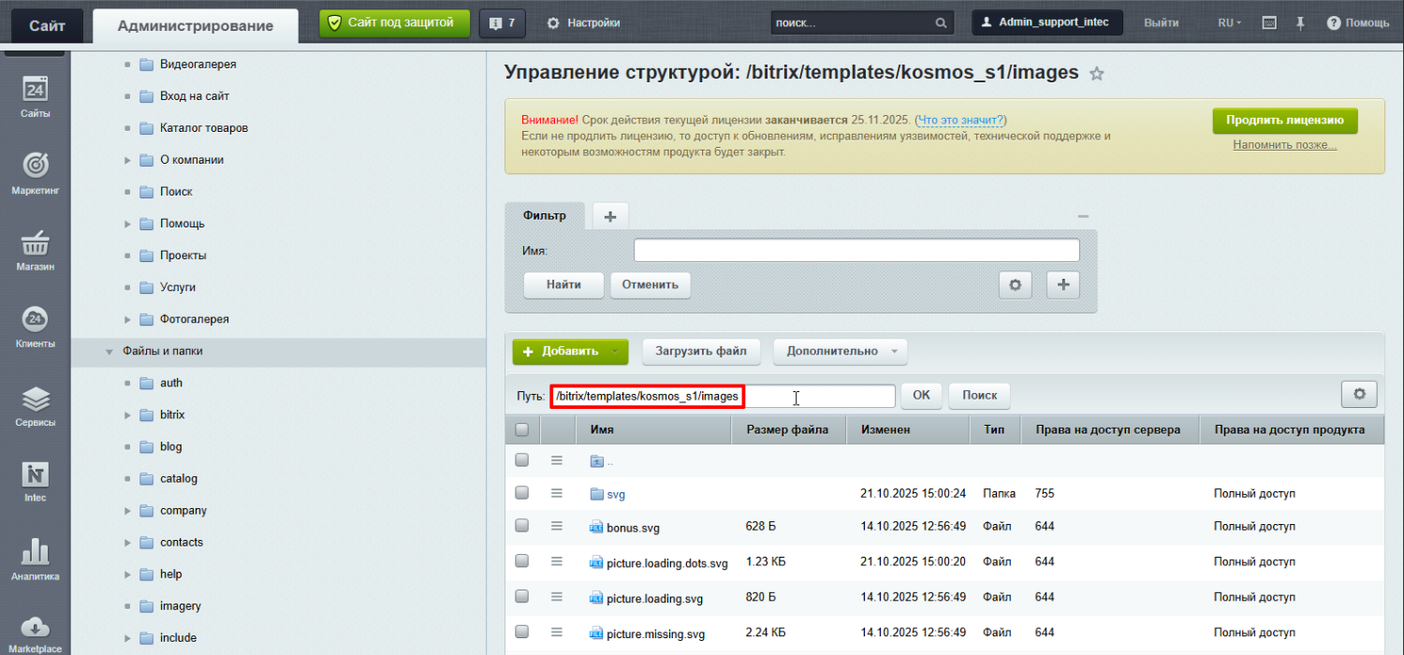Add a new filter tab with plus
The height and width of the screenshot is (655, 1404).
tap(610, 216)
